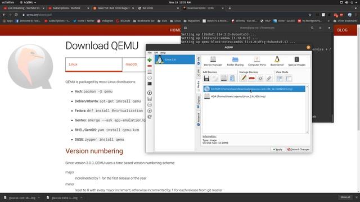The width and height of the screenshot is (360, 202).
Task: Open Computer Ports in AQEMU
Action: pos(256,61)
